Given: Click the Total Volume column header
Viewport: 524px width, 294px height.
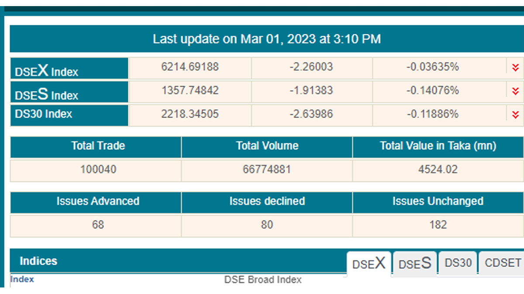Looking at the screenshot, I should pyautogui.click(x=267, y=146).
